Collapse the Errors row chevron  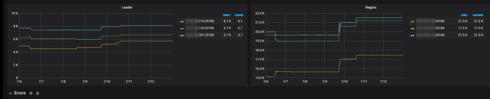click(x=10, y=93)
